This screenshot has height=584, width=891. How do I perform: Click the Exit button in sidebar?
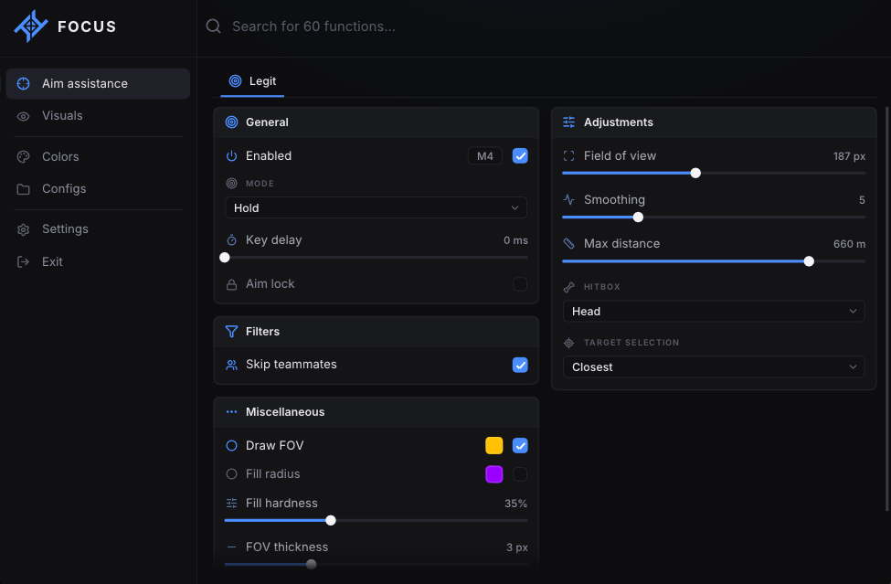click(x=98, y=262)
